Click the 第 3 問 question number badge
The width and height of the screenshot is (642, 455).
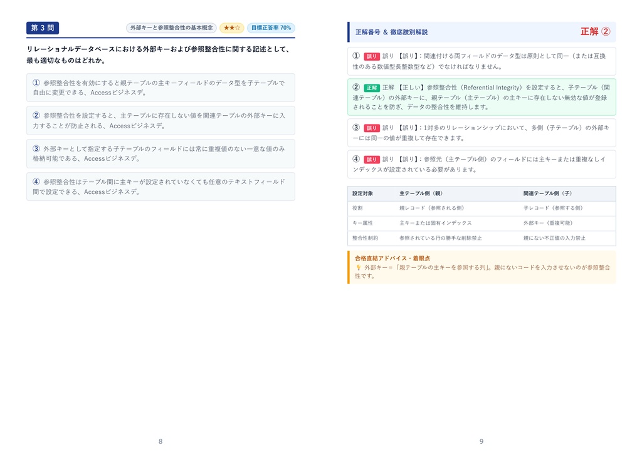click(x=43, y=28)
